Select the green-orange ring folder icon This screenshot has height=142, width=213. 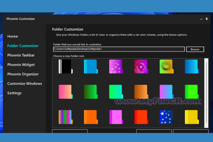167,67
